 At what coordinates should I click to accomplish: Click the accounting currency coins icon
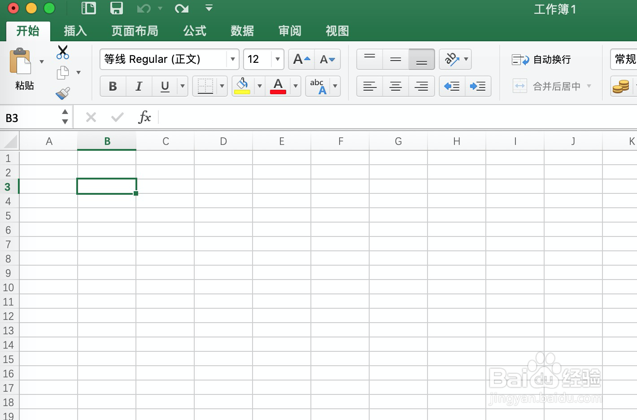(x=621, y=86)
